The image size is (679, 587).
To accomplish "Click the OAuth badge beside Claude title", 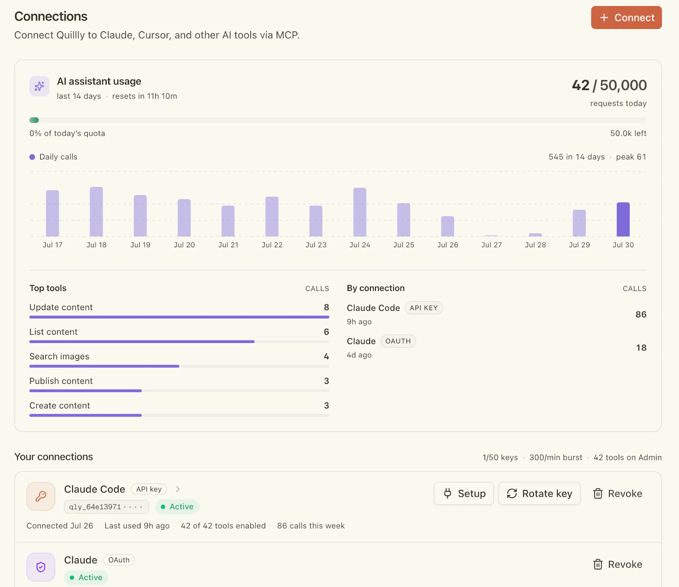I will click(119, 560).
